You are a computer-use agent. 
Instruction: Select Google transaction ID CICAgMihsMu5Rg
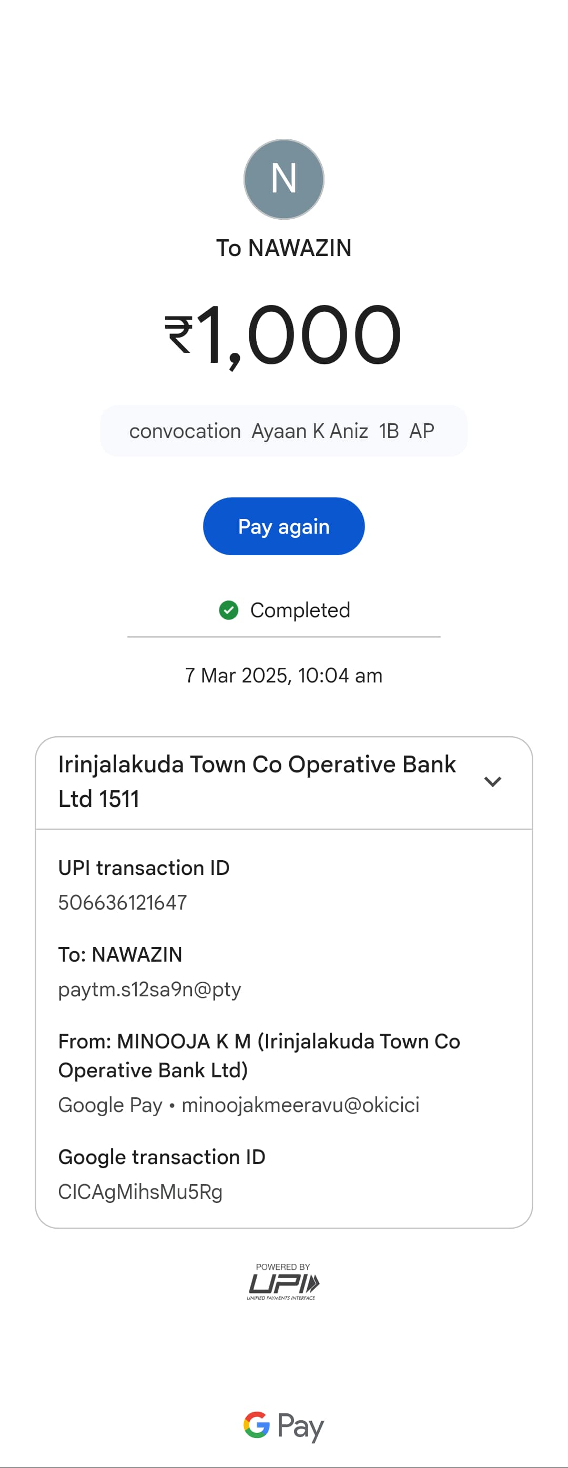140,1191
